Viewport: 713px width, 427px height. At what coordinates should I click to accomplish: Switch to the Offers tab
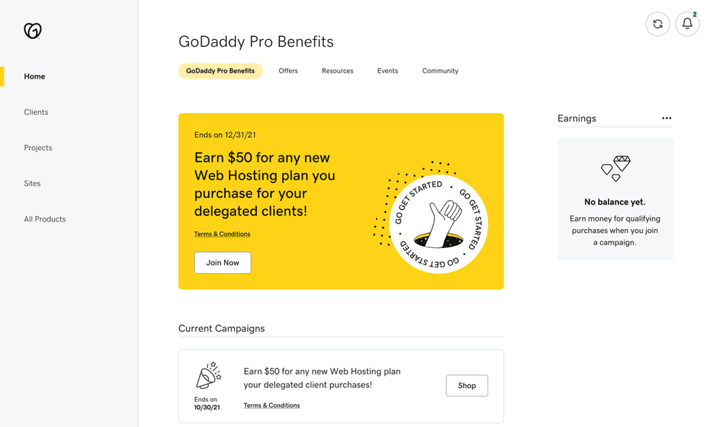pos(288,71)
